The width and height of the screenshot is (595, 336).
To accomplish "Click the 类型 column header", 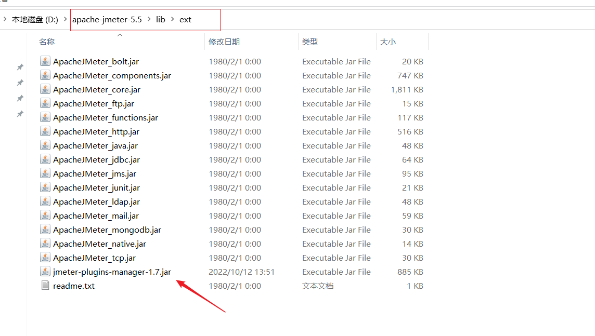I will (x=309, y=42).
